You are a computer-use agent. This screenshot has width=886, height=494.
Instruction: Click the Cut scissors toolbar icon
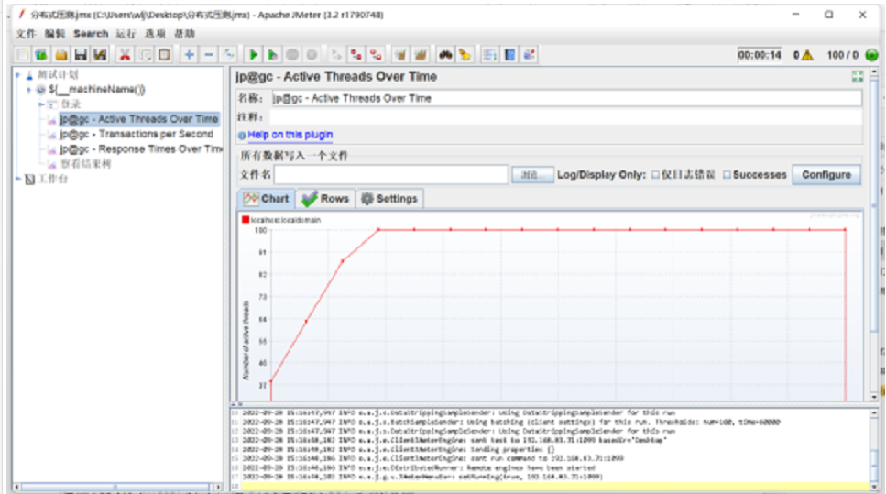tap(125, 55)
